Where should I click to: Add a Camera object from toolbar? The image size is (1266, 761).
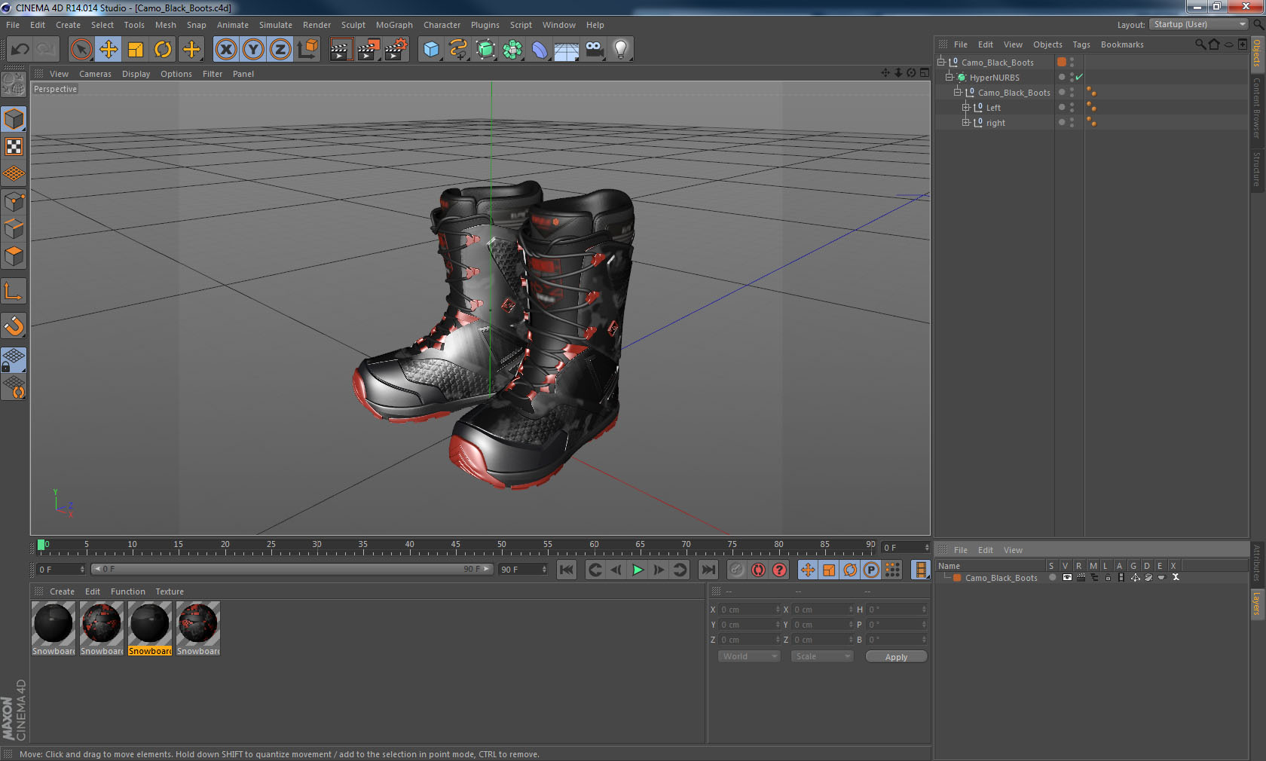pos(594,50)
